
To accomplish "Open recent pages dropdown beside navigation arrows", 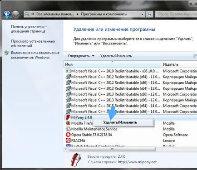I will tap(21, 15).
